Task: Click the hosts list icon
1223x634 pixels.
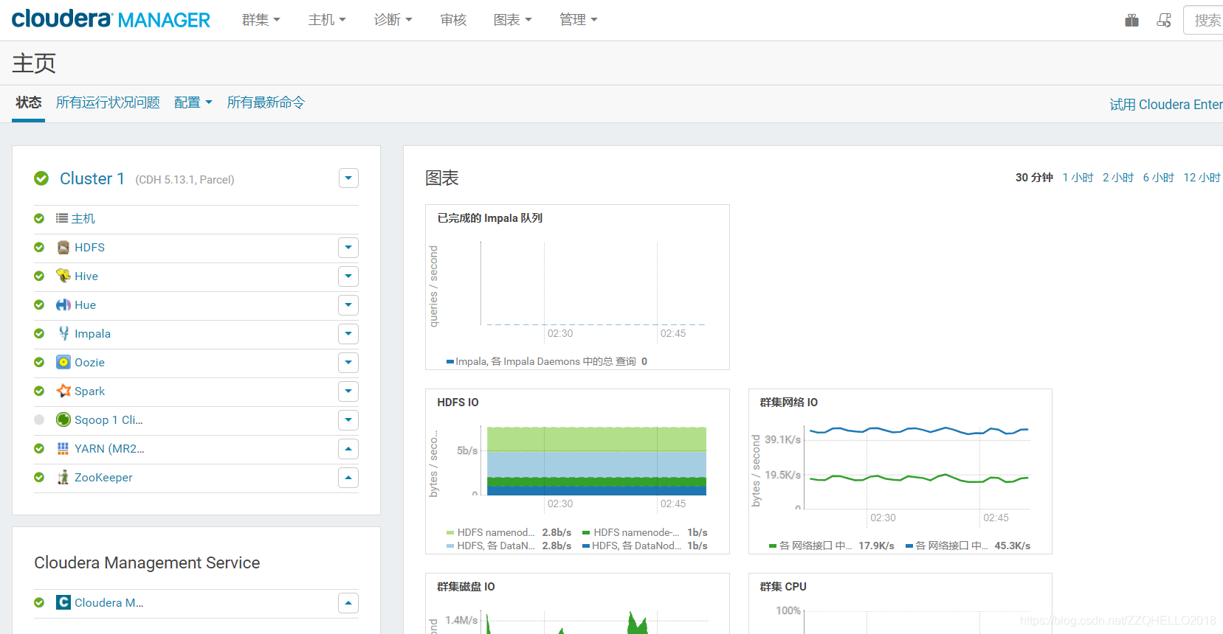Action: point(62,218)
